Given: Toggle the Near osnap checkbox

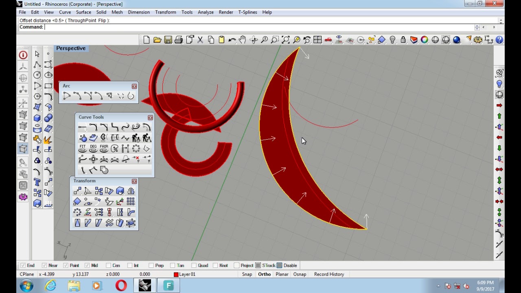Looking at the screenshot, I should (44, 265).
